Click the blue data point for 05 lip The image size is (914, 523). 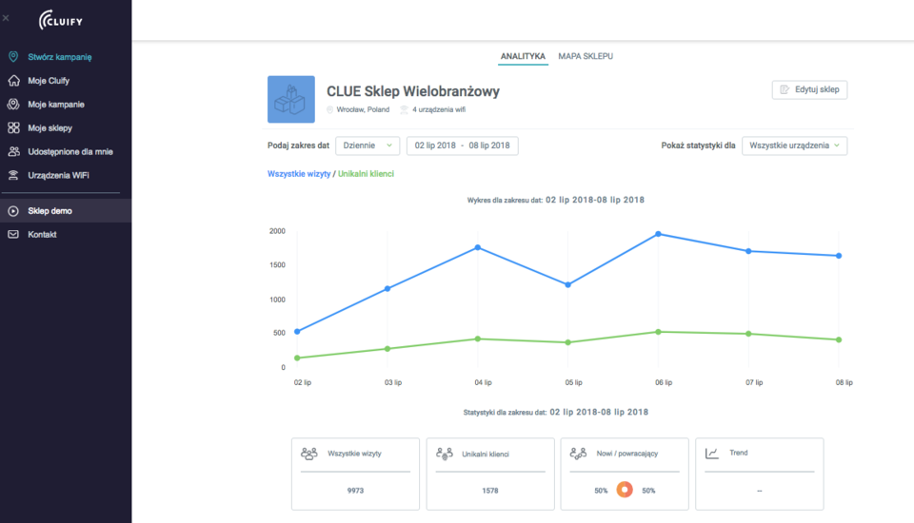coord(568,284)
